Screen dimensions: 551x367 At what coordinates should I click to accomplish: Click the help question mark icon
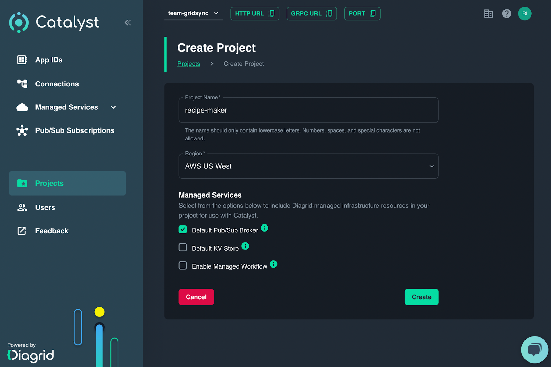[506, 14]
